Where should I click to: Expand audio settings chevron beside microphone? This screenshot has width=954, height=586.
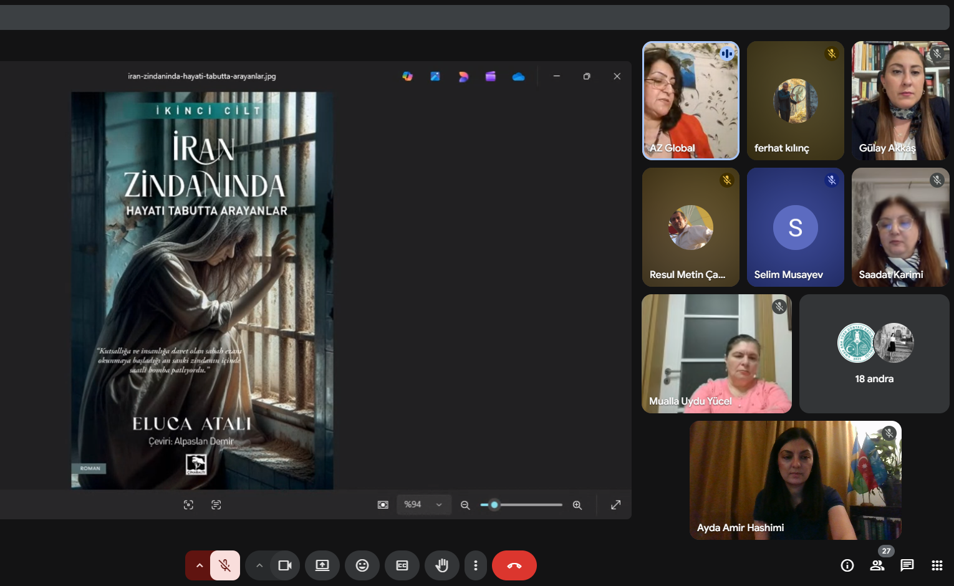point(199,565)
